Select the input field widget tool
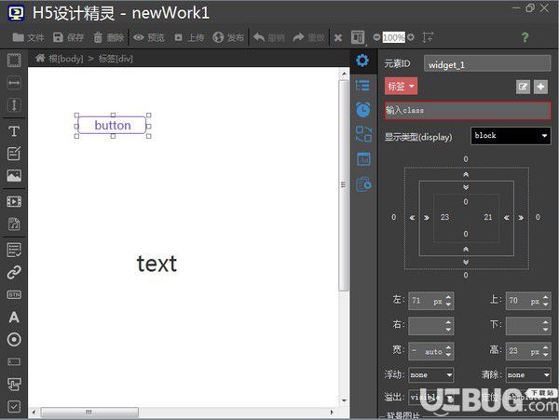The width and height of the screenshot is (559, 420). (x=14, y=362)
